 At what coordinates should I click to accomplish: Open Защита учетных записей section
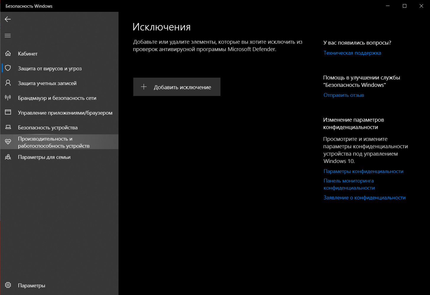point(59,83)
